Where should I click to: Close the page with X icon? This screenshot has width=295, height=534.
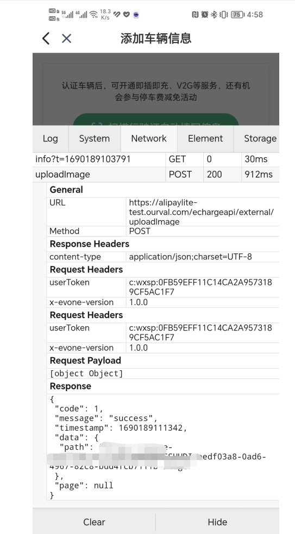[x=66, y=39]
